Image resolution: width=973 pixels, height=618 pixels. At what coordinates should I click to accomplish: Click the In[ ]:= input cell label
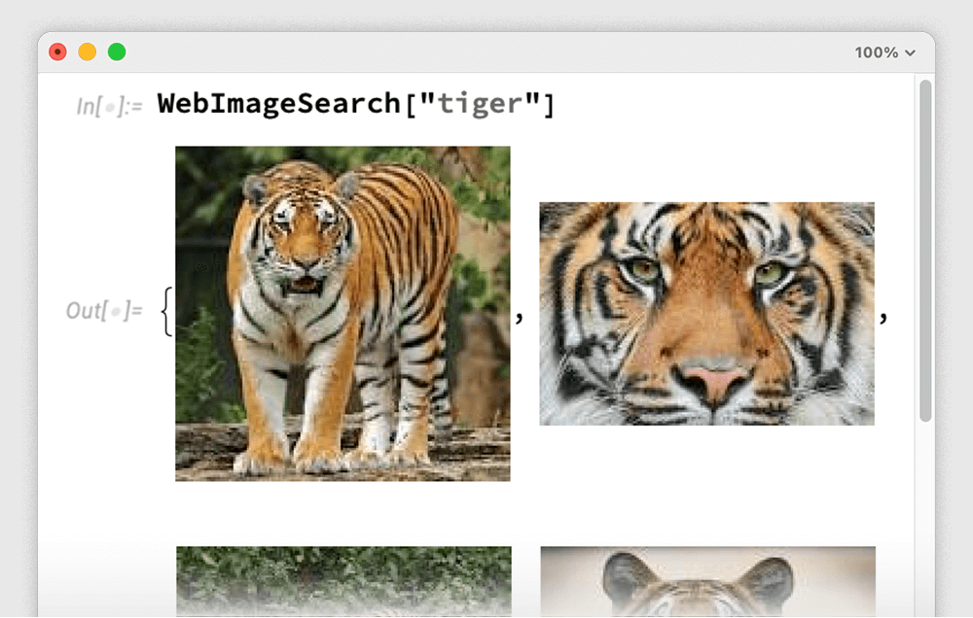click(x=108, y=106)
